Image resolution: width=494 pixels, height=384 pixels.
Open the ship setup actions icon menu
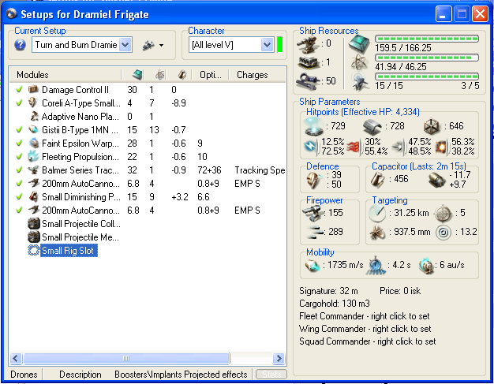click(153, 45)
